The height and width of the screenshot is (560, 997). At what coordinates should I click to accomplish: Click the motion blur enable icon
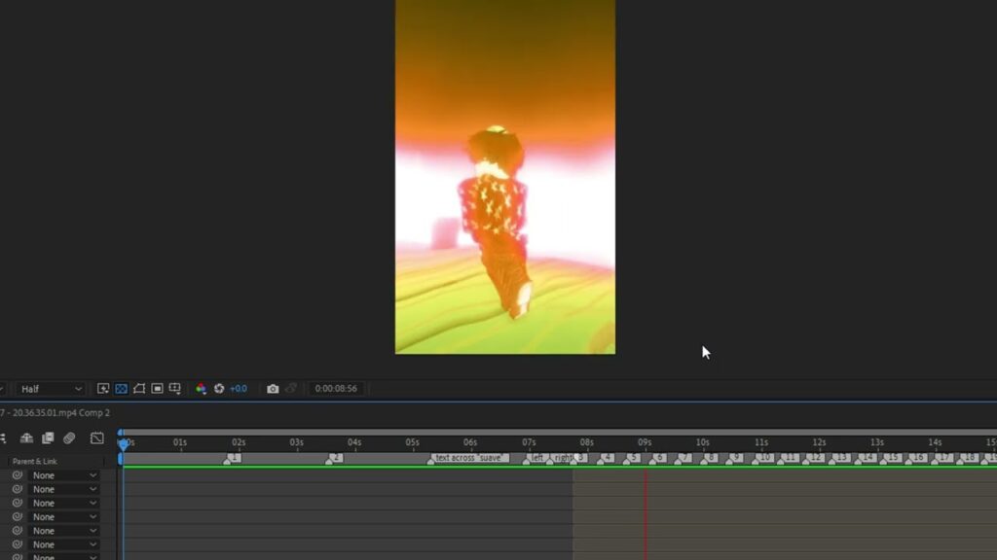point(69,438)
